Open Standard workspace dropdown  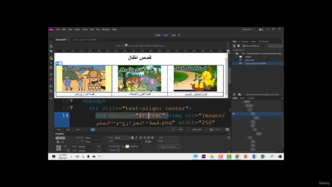248,30
